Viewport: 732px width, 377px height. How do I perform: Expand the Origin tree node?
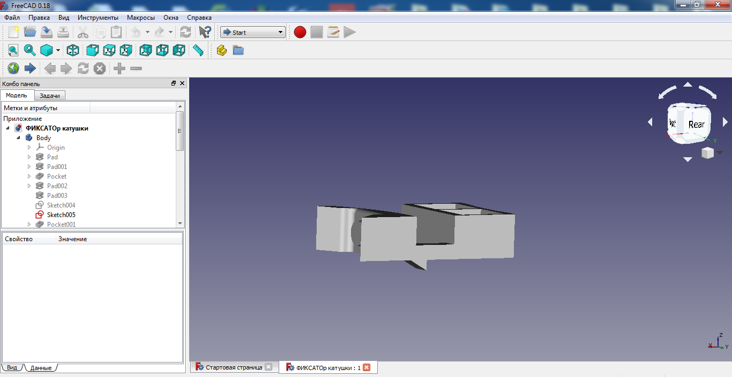tap(29, 148)
